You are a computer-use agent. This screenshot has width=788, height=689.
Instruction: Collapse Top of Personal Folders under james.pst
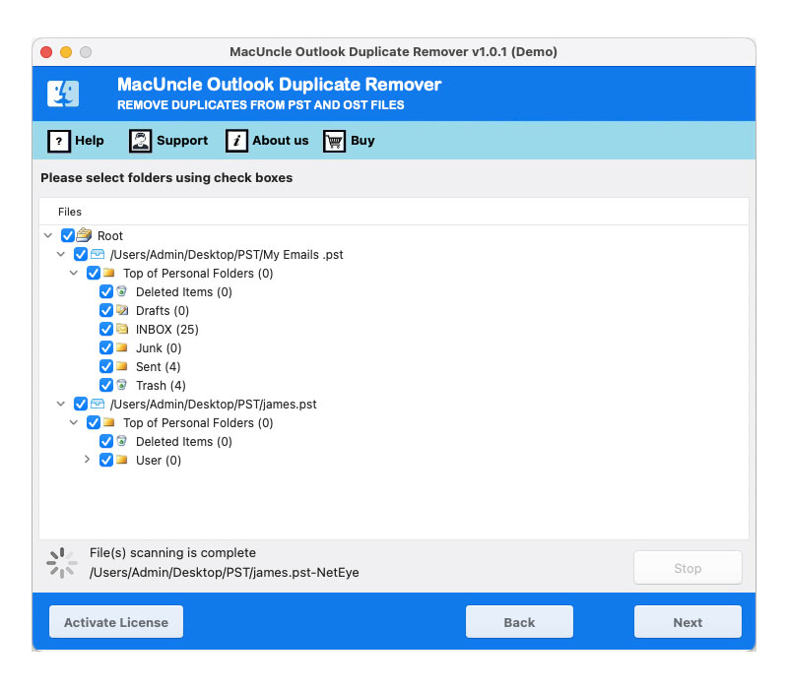pyautogui.click(x=73, y=422)
